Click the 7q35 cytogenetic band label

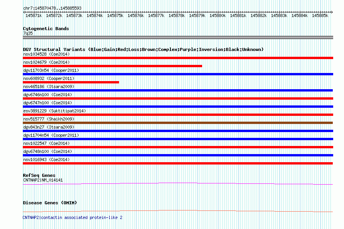click(28, 33)
